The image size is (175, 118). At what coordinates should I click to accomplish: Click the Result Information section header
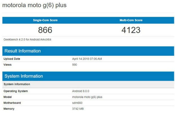(88, 51)
